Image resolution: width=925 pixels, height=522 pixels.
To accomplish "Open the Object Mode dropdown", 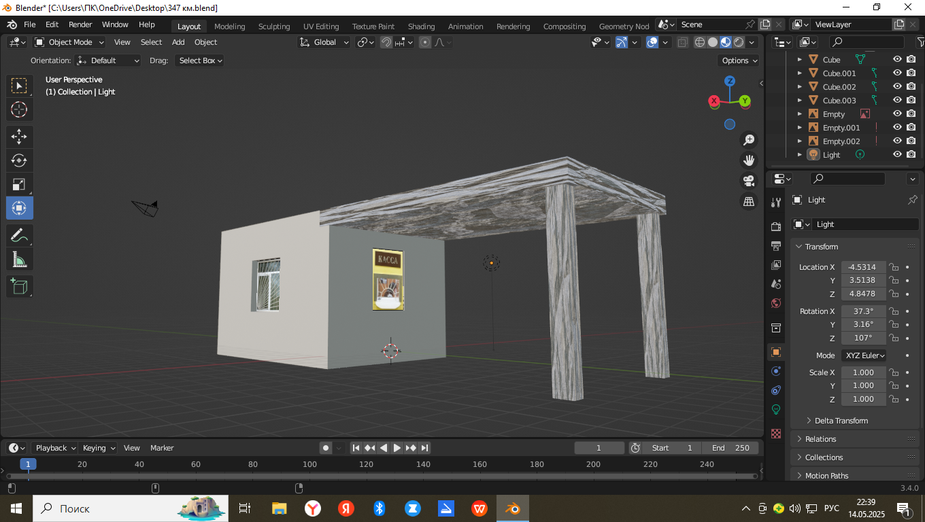I will point(69,42).
